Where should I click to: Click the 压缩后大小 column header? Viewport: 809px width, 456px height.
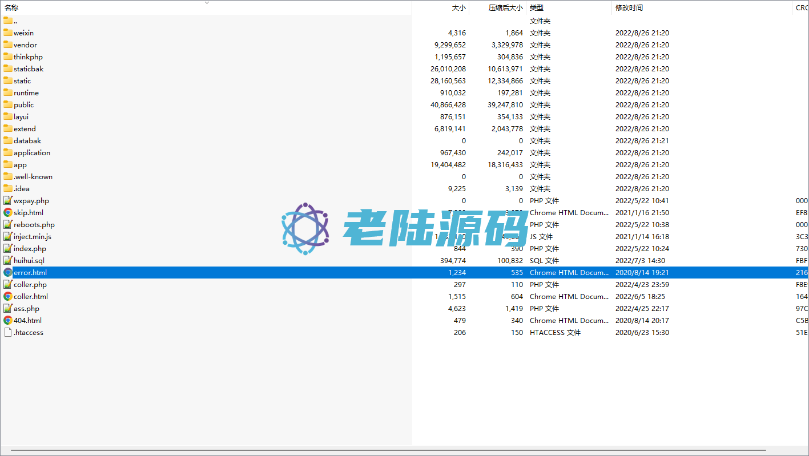tap(505, 8)
